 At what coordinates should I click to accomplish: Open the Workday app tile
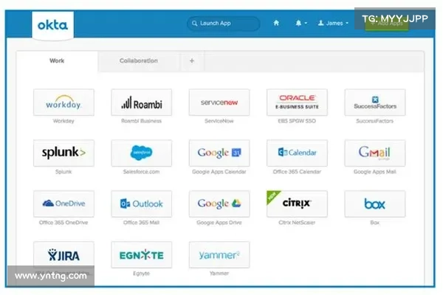63,103
